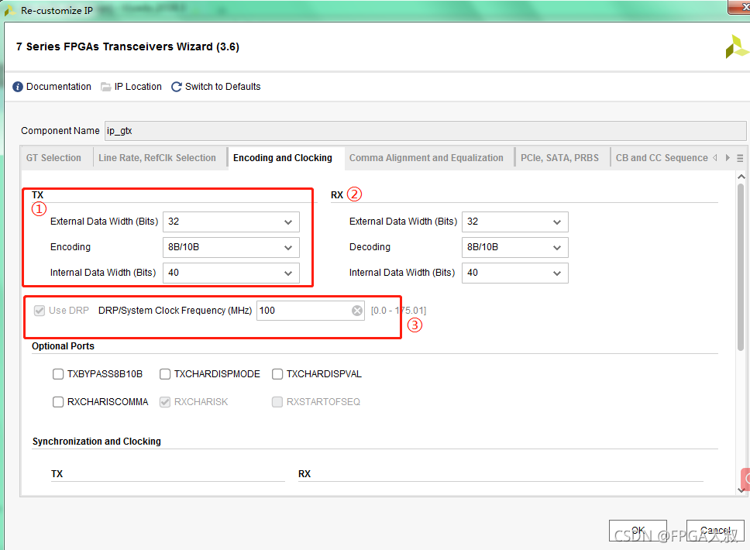This screenshot has height=550, width=750.
Task: Switch to the GT Selection tab
Action: 53,158
